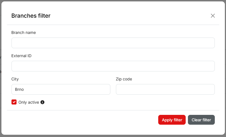The width and height of the screenshot is (226, 137).
Task: Click the Branch name field label
Action: 24,32
